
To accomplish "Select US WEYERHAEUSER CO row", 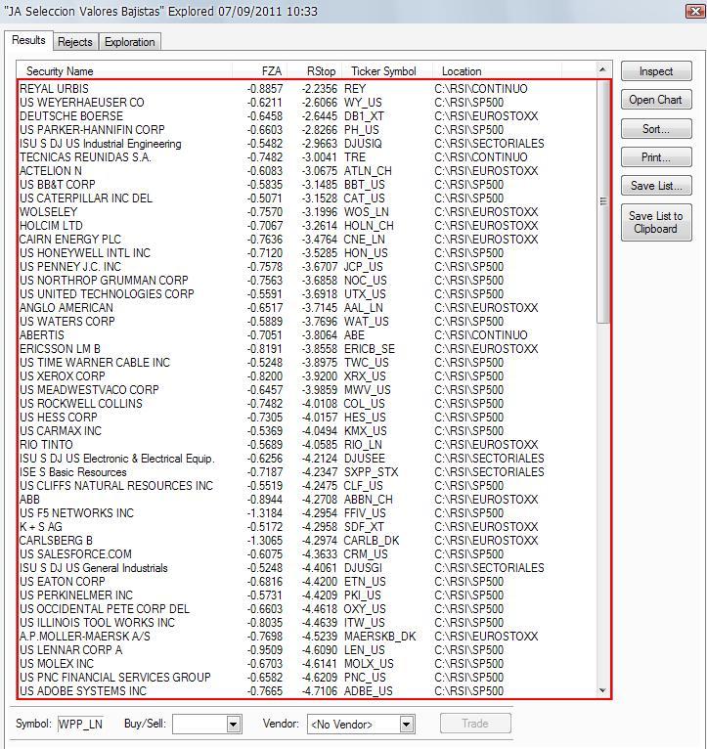I will tap(307, 103).
